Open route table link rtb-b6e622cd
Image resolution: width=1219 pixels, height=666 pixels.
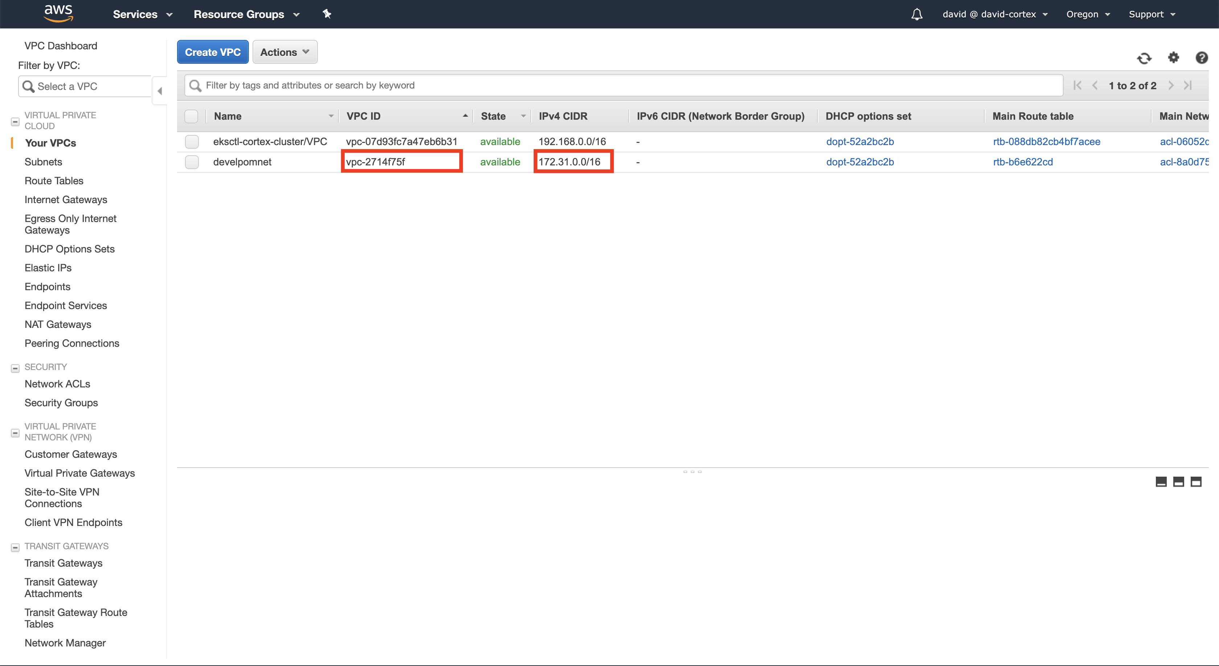point(1023,162)
